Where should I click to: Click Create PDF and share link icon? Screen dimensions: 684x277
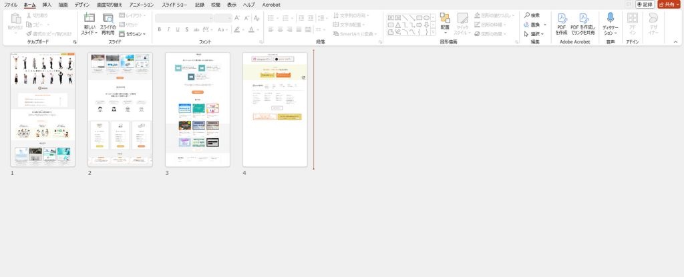click(x=583, y=19)
